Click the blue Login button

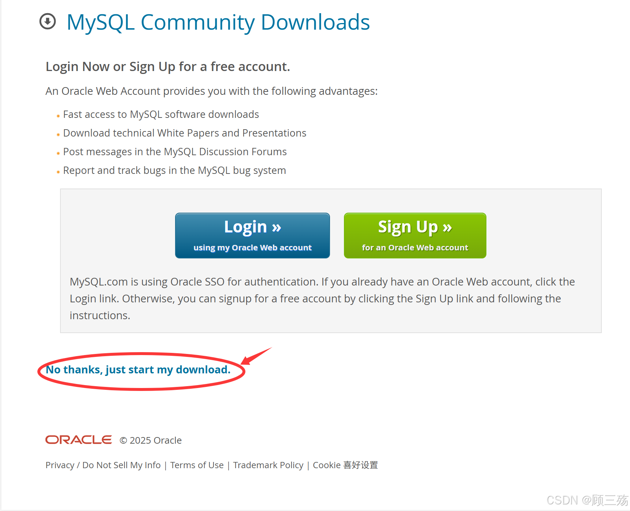(x=252, y=235)
